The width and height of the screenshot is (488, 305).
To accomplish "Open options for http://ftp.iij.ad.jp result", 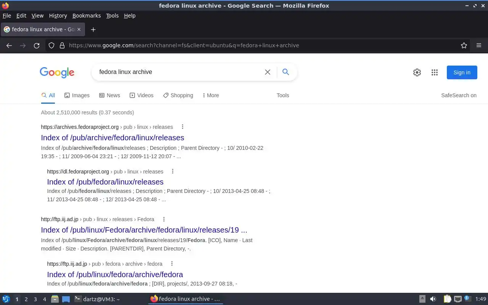I will click(164, 219).
